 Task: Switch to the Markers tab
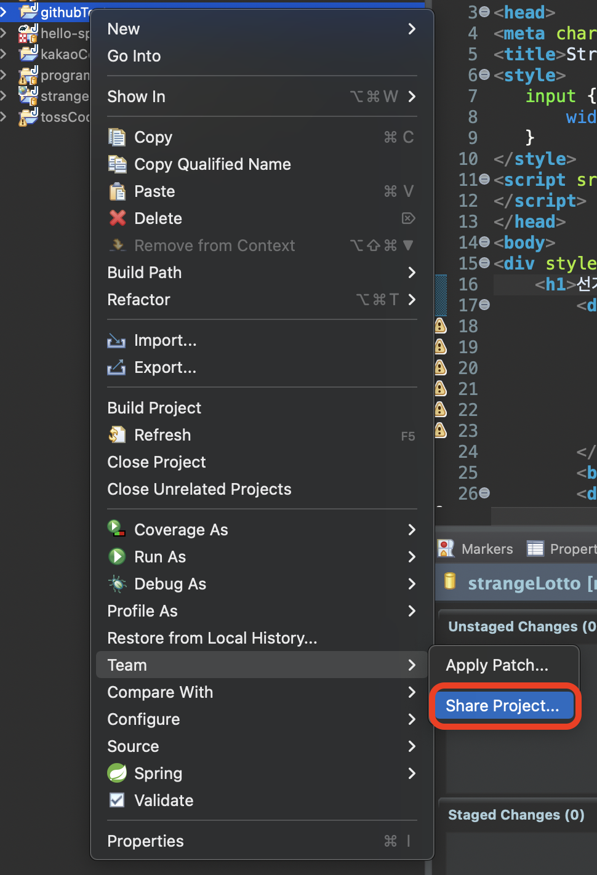(476, 548)
